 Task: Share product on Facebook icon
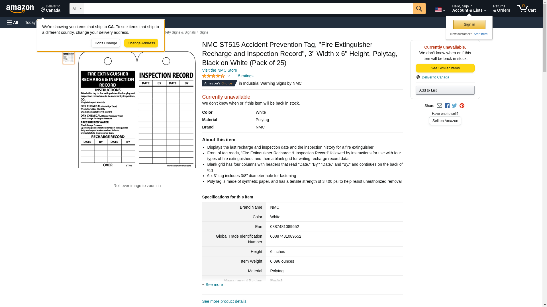click(447, 106)
